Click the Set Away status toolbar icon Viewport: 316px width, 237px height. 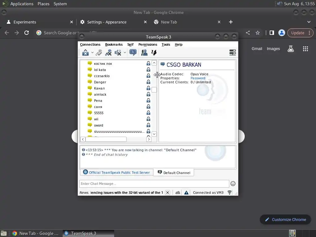pyautogui.click(x=85, y=52)
